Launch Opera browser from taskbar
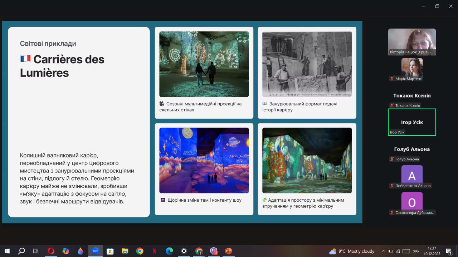Image resolution: width=458 pixels, height=257 pixels. coord(51,251)
